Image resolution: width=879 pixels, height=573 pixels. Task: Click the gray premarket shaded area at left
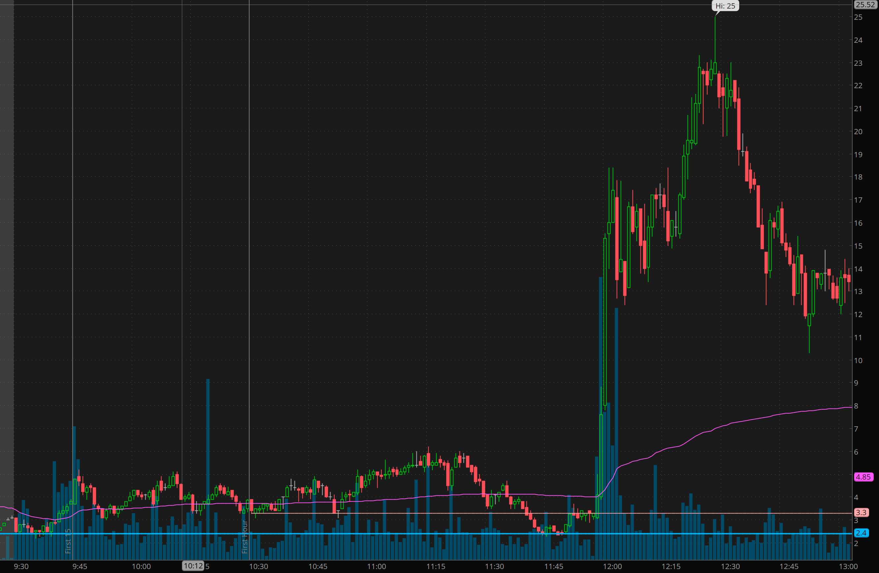[7, 258]
